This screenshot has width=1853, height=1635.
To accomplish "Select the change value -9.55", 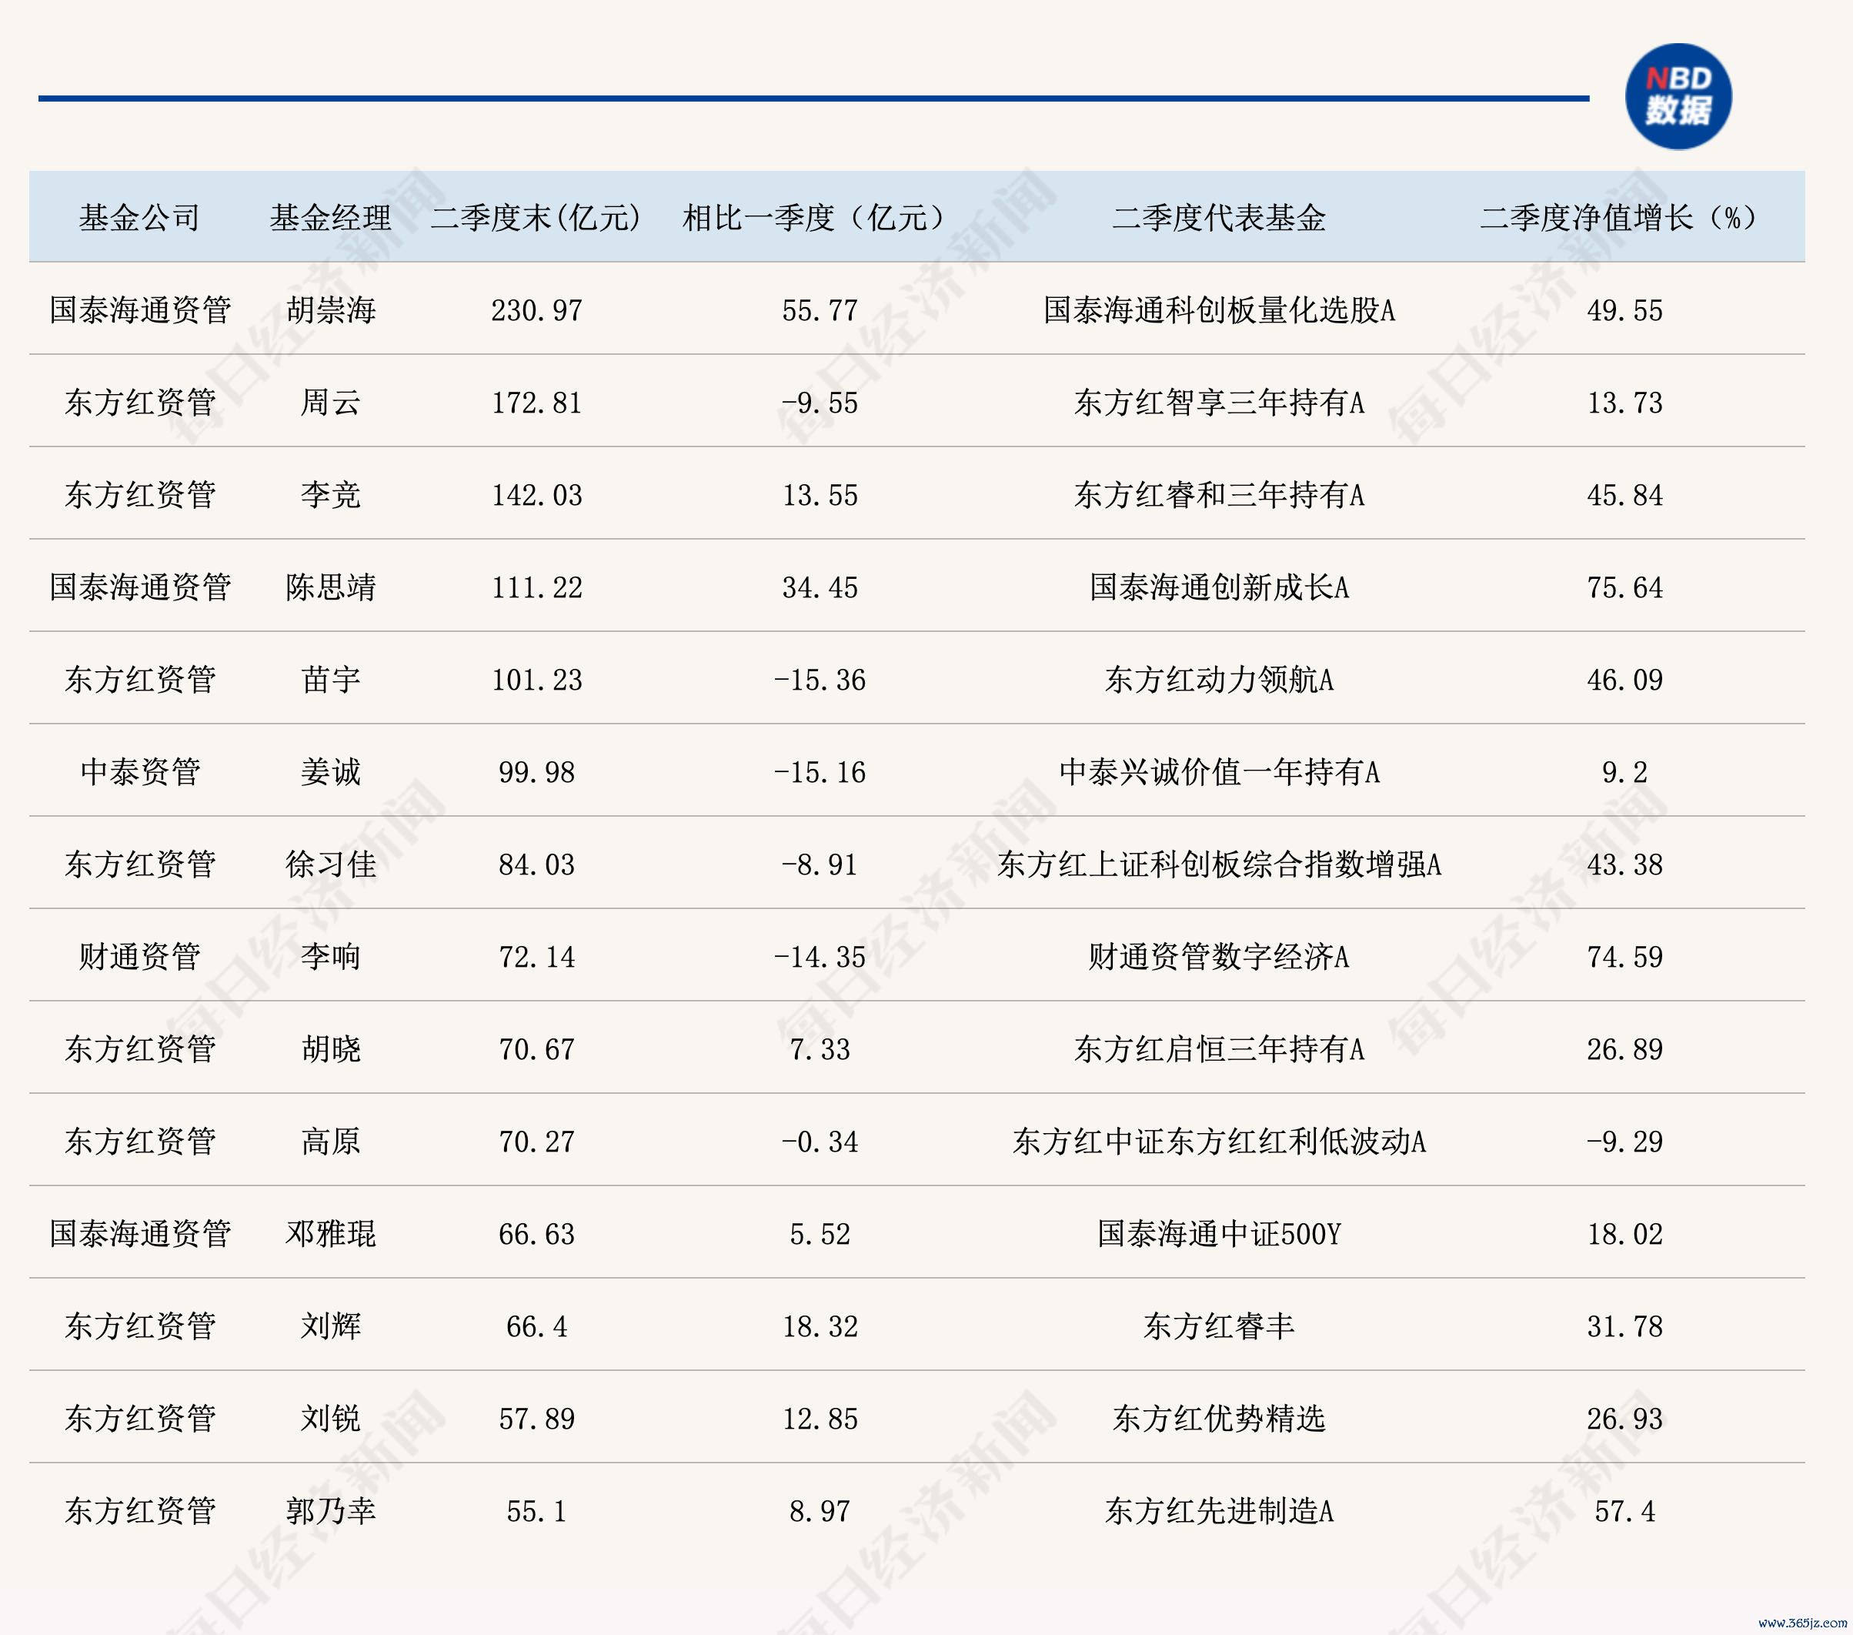I will tap(820, 403).
